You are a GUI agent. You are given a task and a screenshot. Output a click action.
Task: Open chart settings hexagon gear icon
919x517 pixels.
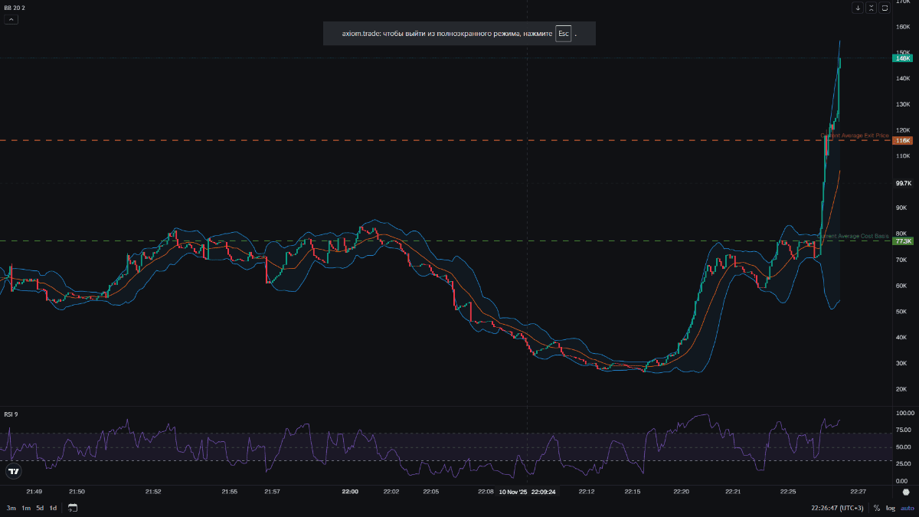pyautogui.click(x=906, y=492)
